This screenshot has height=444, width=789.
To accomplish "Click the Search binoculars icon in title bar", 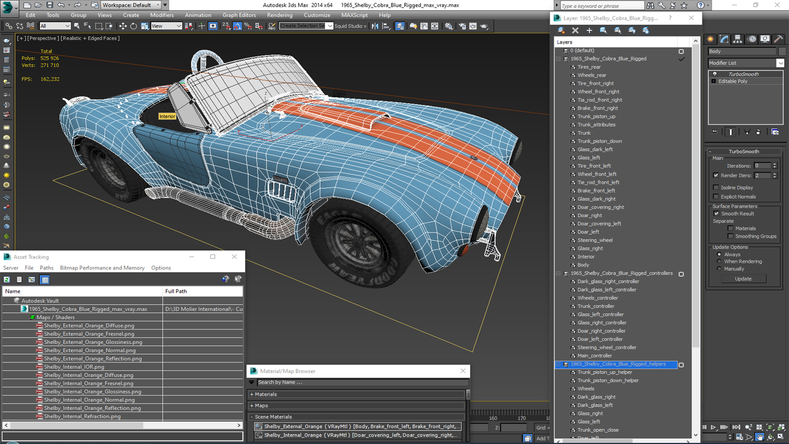I will click(651, 5).
